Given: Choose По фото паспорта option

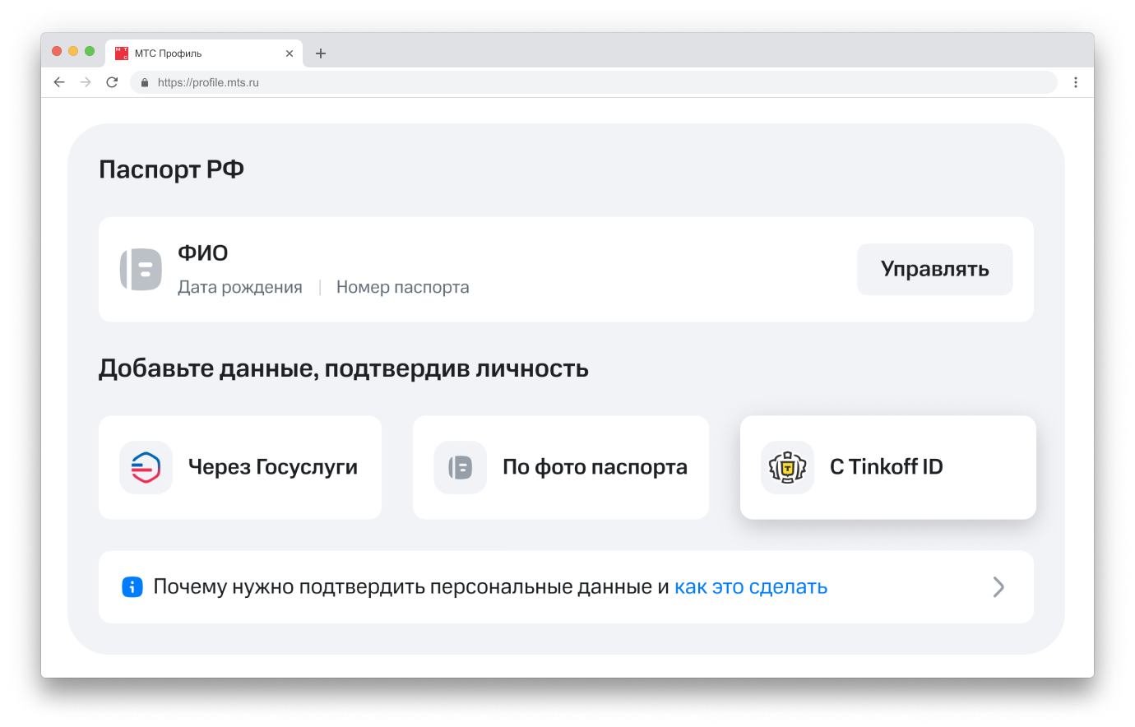Looking at the screenshot, I should [x=561, y=467].
